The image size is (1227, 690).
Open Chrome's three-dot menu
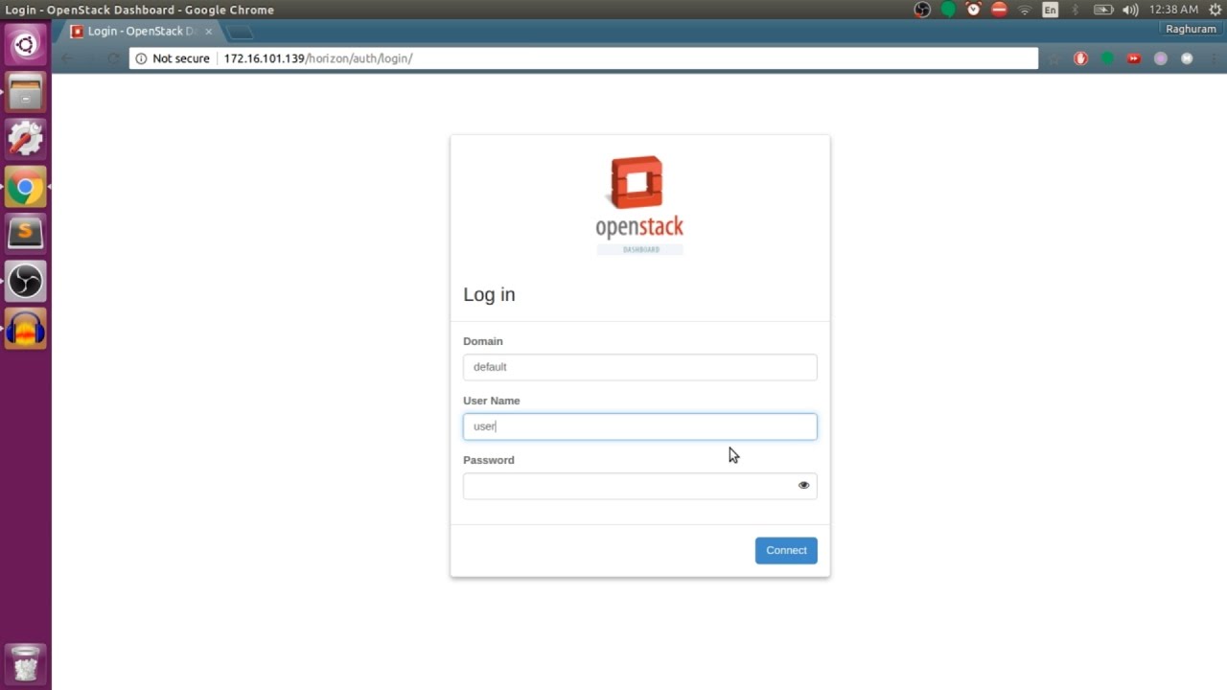(1212, 58)
